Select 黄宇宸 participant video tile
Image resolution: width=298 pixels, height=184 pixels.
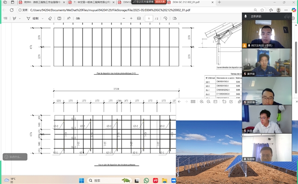point(267,62)
